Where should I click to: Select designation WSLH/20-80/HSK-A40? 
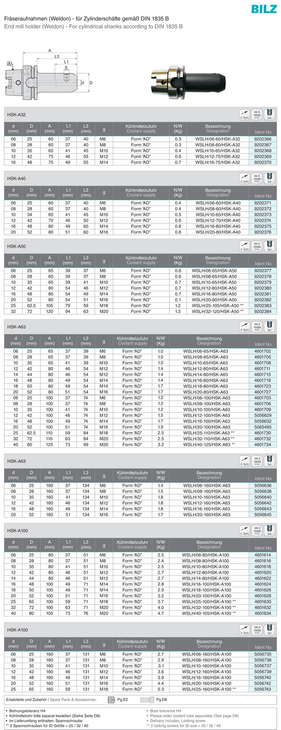tap(218, 232)
